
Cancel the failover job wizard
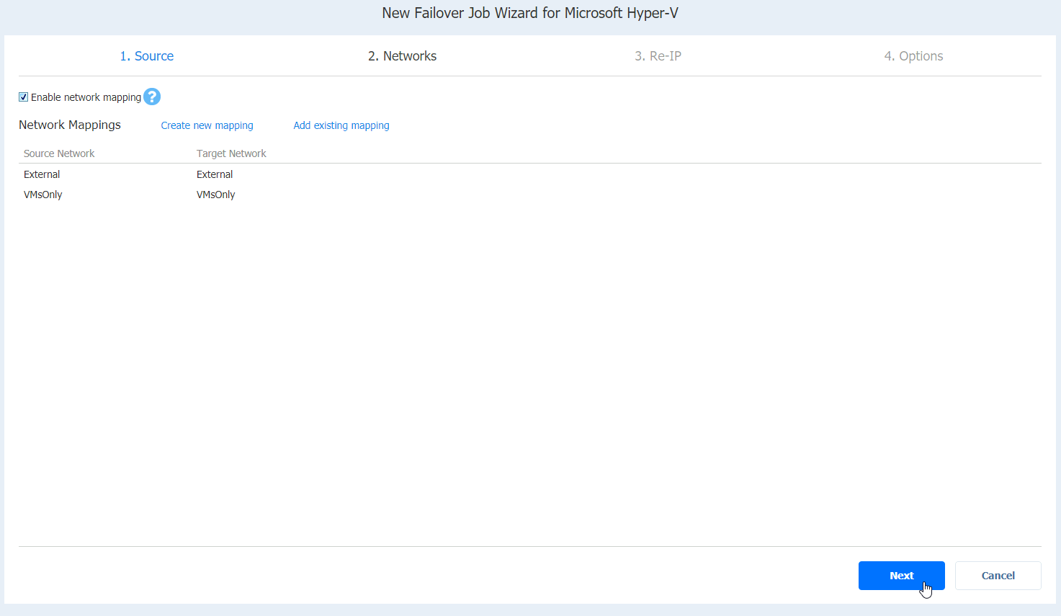(x=998, y=576)
